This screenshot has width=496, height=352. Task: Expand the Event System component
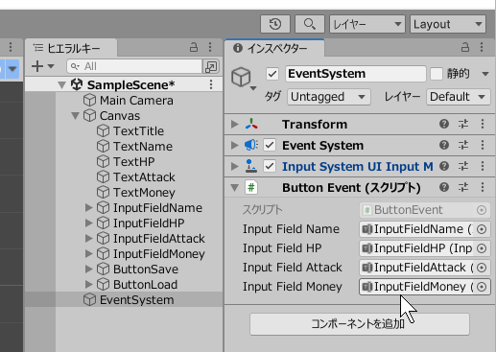(x=235, y=145)
